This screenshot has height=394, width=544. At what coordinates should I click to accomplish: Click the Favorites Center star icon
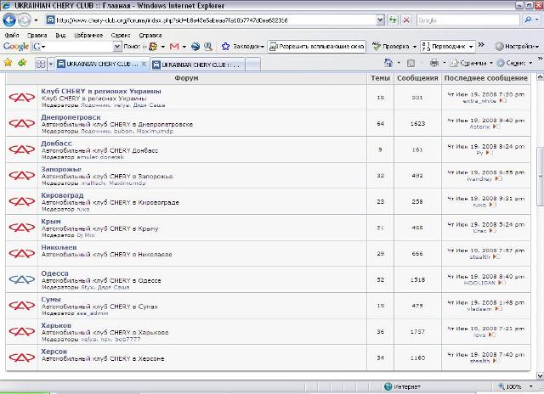tap(8, 63)
